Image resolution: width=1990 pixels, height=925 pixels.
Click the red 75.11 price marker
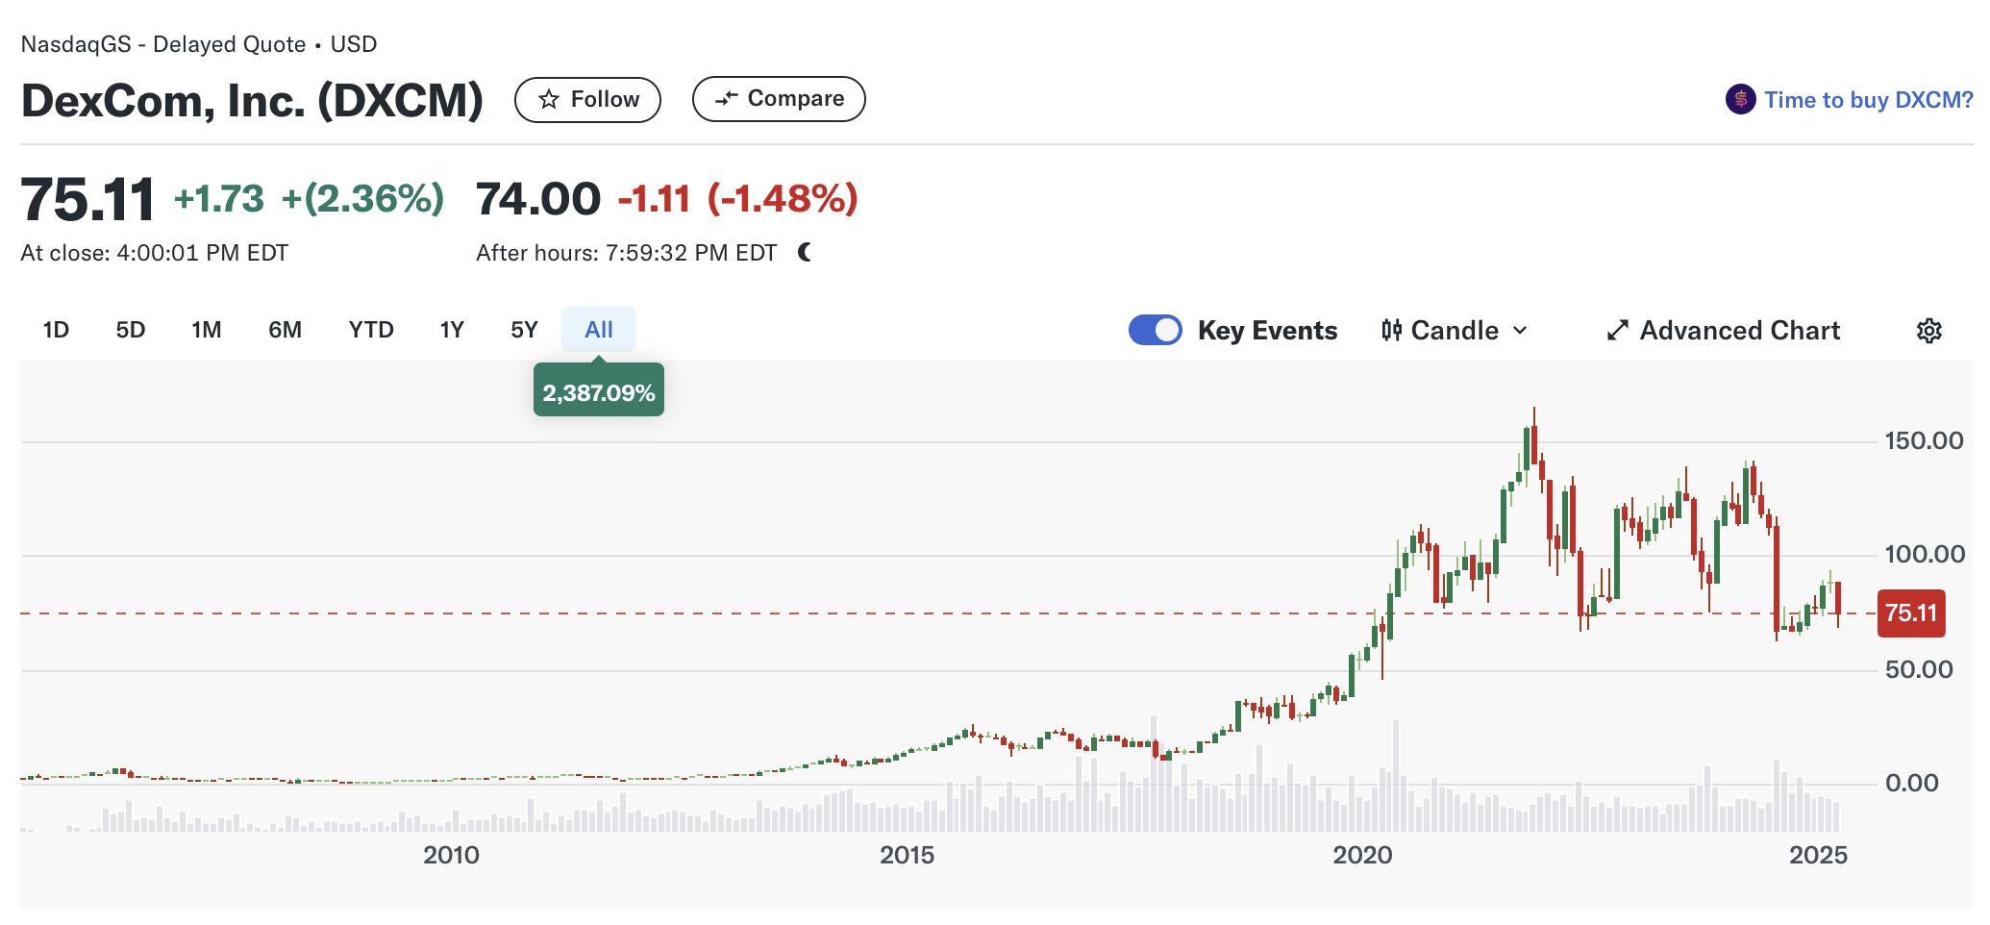tap(1911, 613)
